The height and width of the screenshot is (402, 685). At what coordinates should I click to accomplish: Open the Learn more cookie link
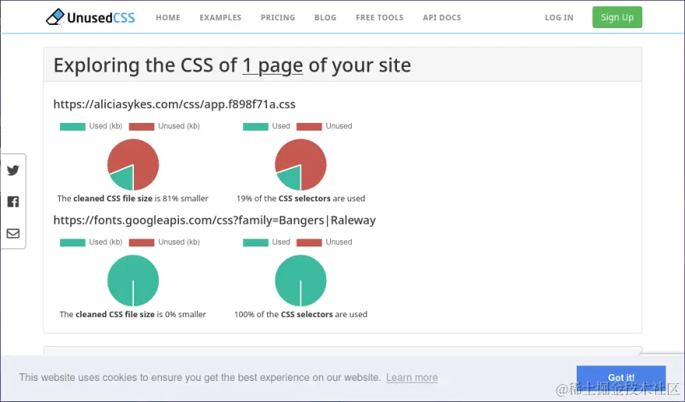pyautogui.click(x=412, y=377)
